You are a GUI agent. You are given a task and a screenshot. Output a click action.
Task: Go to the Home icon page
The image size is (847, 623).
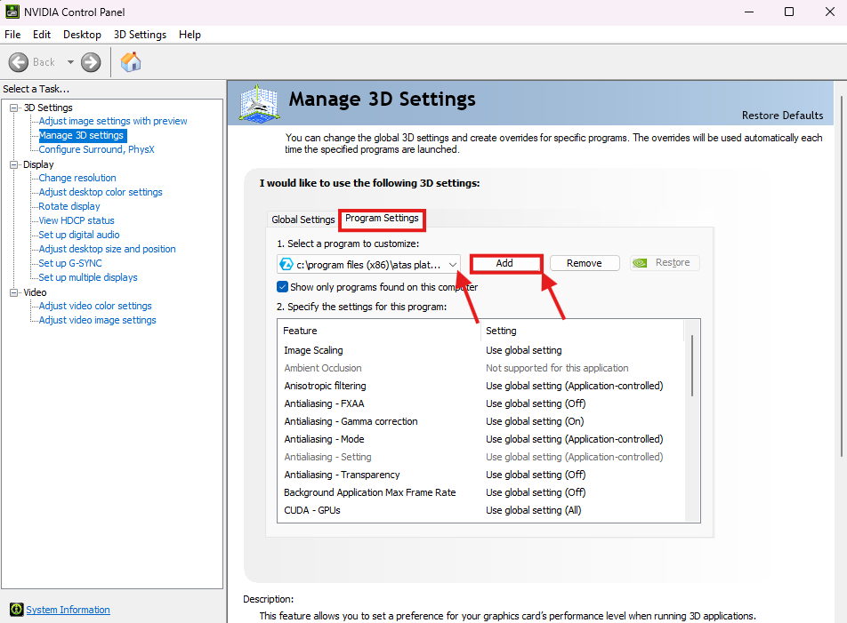point(131,62)
